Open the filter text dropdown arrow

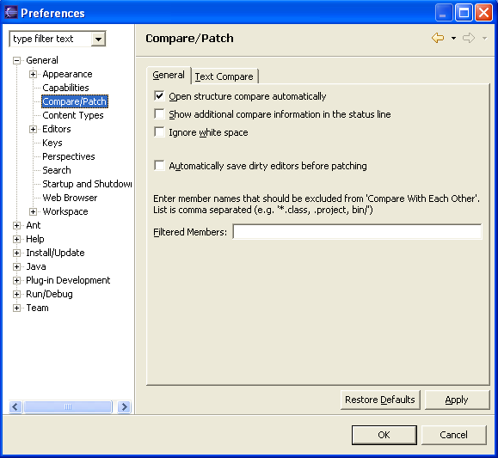[98, 39]
